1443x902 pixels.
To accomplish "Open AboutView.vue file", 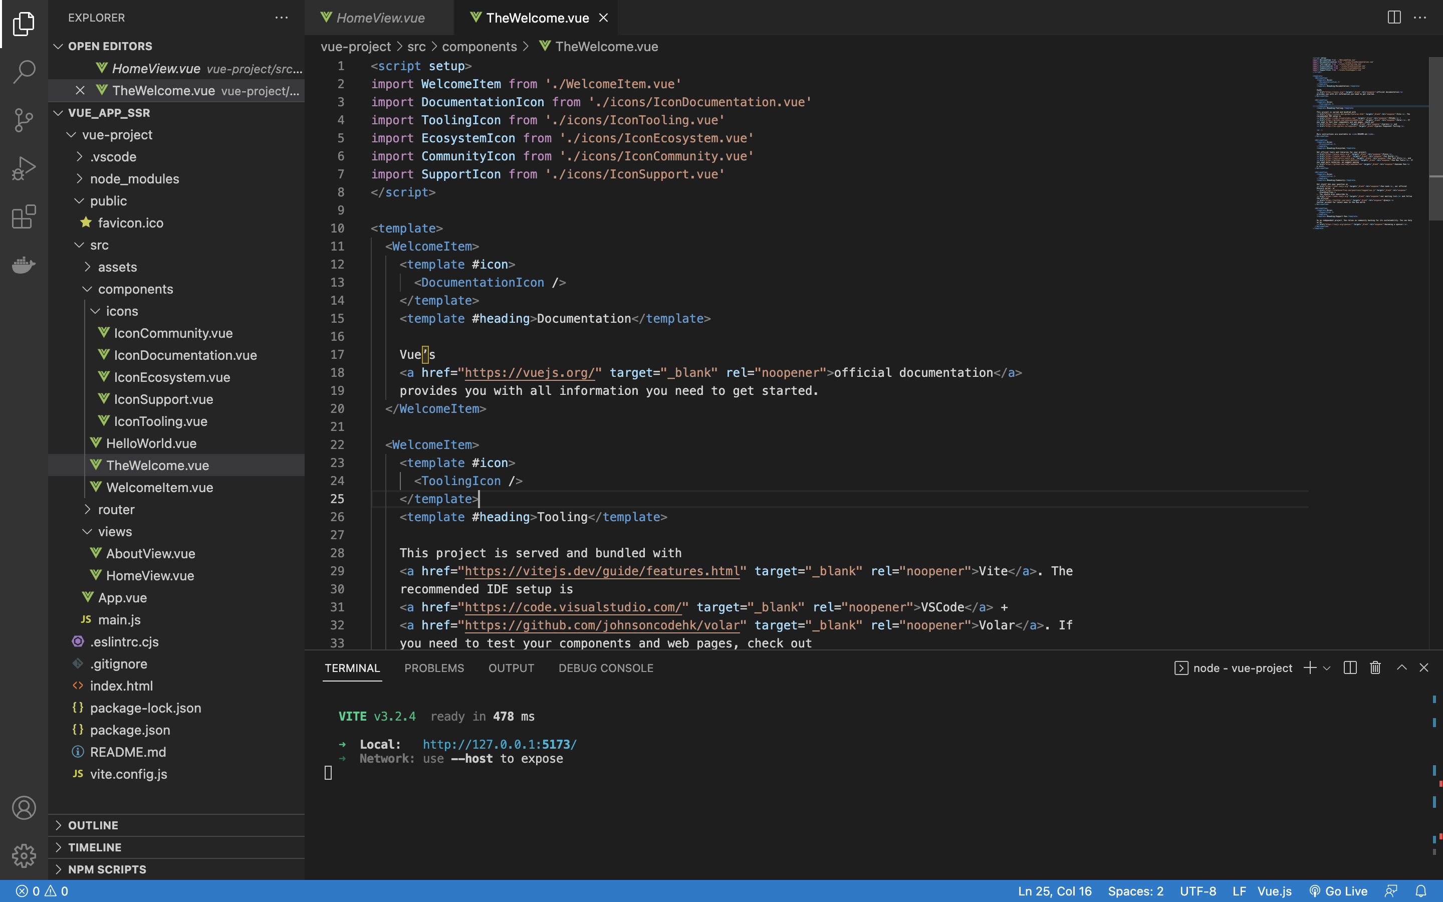I will (x=176, y=554).
